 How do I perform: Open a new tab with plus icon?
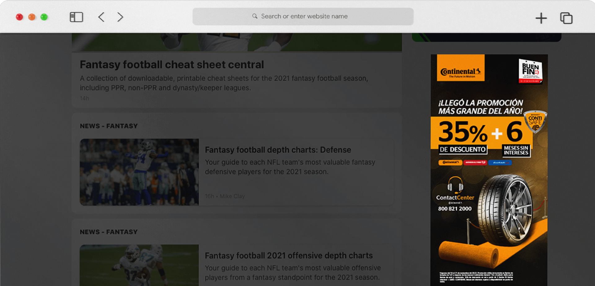(x=541, y=18)
